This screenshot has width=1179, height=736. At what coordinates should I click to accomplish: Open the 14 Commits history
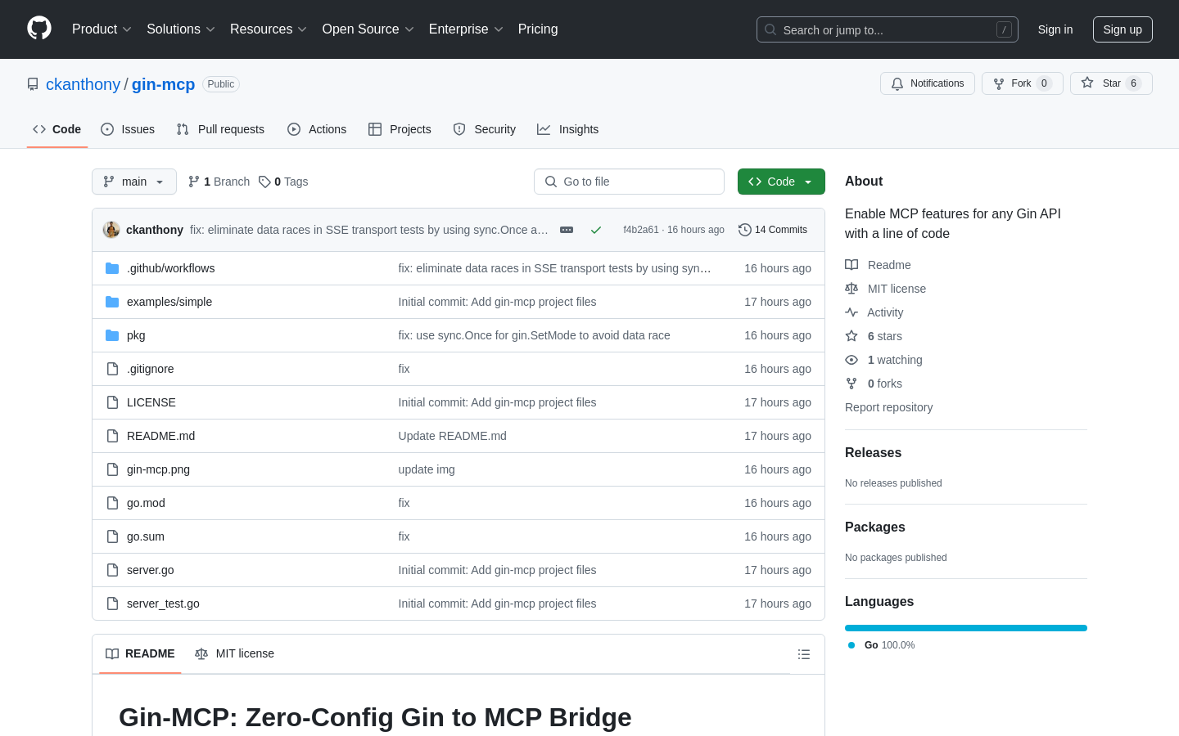[773, 230]
